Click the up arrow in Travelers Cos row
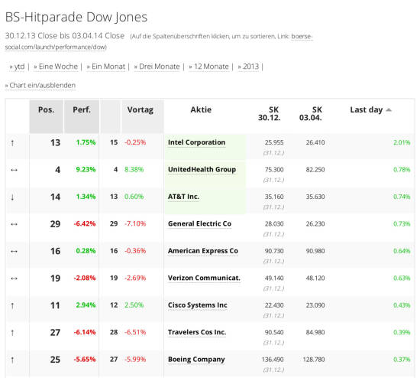Image resolution: width=420 pixels, height=378 pixels. (x=12, y=333)
